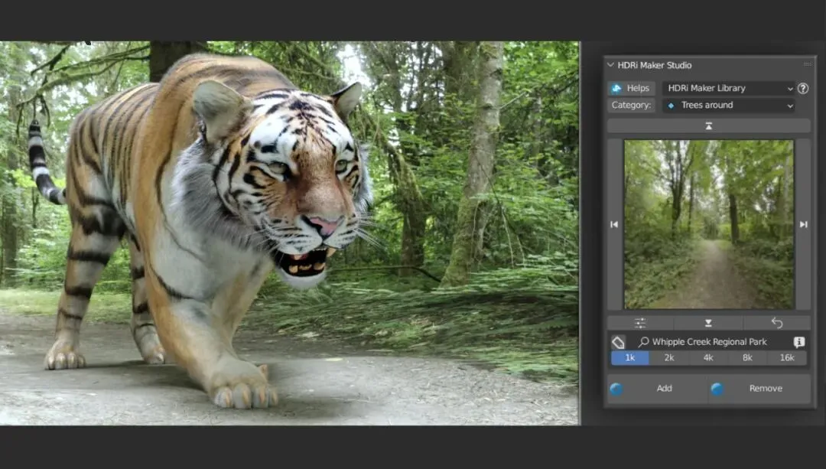Click the Remove button

pyautogui.click(x=765, y=389)
